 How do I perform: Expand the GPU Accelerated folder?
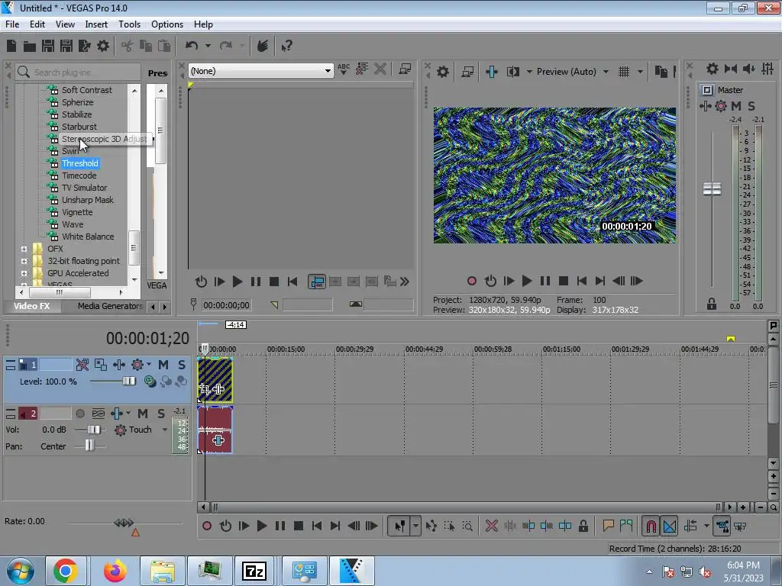click(24, 273)
